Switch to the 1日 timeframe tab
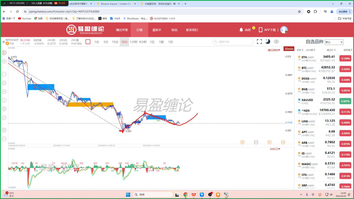 coord(152,42)
